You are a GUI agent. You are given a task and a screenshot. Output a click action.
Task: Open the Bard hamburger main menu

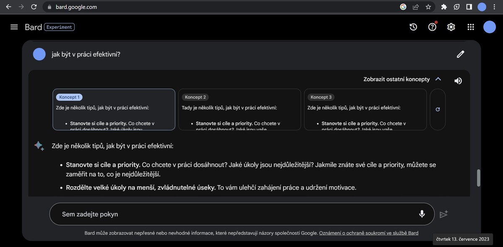(14, 27)
